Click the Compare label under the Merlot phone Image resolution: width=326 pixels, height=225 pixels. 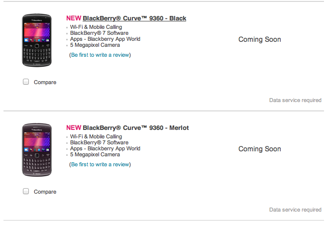pos(45,192)
